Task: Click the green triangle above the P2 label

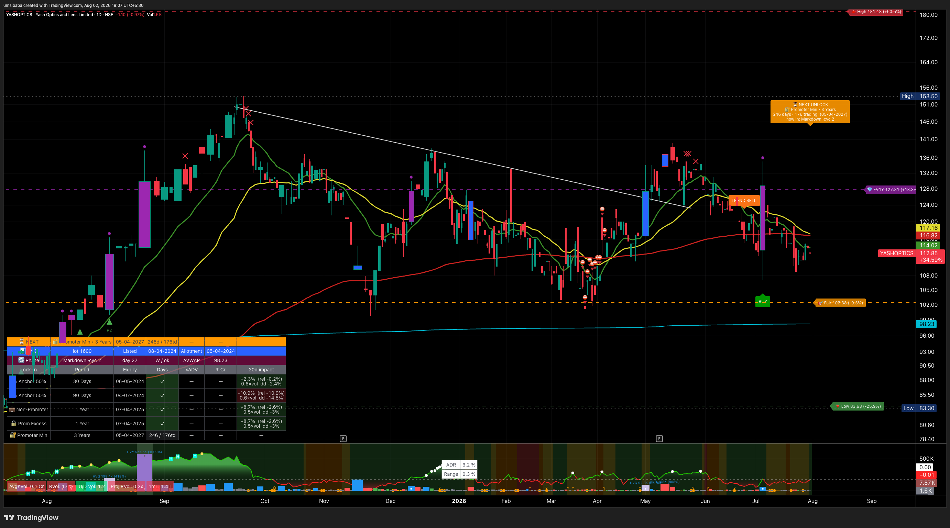Action: (109, 322)
